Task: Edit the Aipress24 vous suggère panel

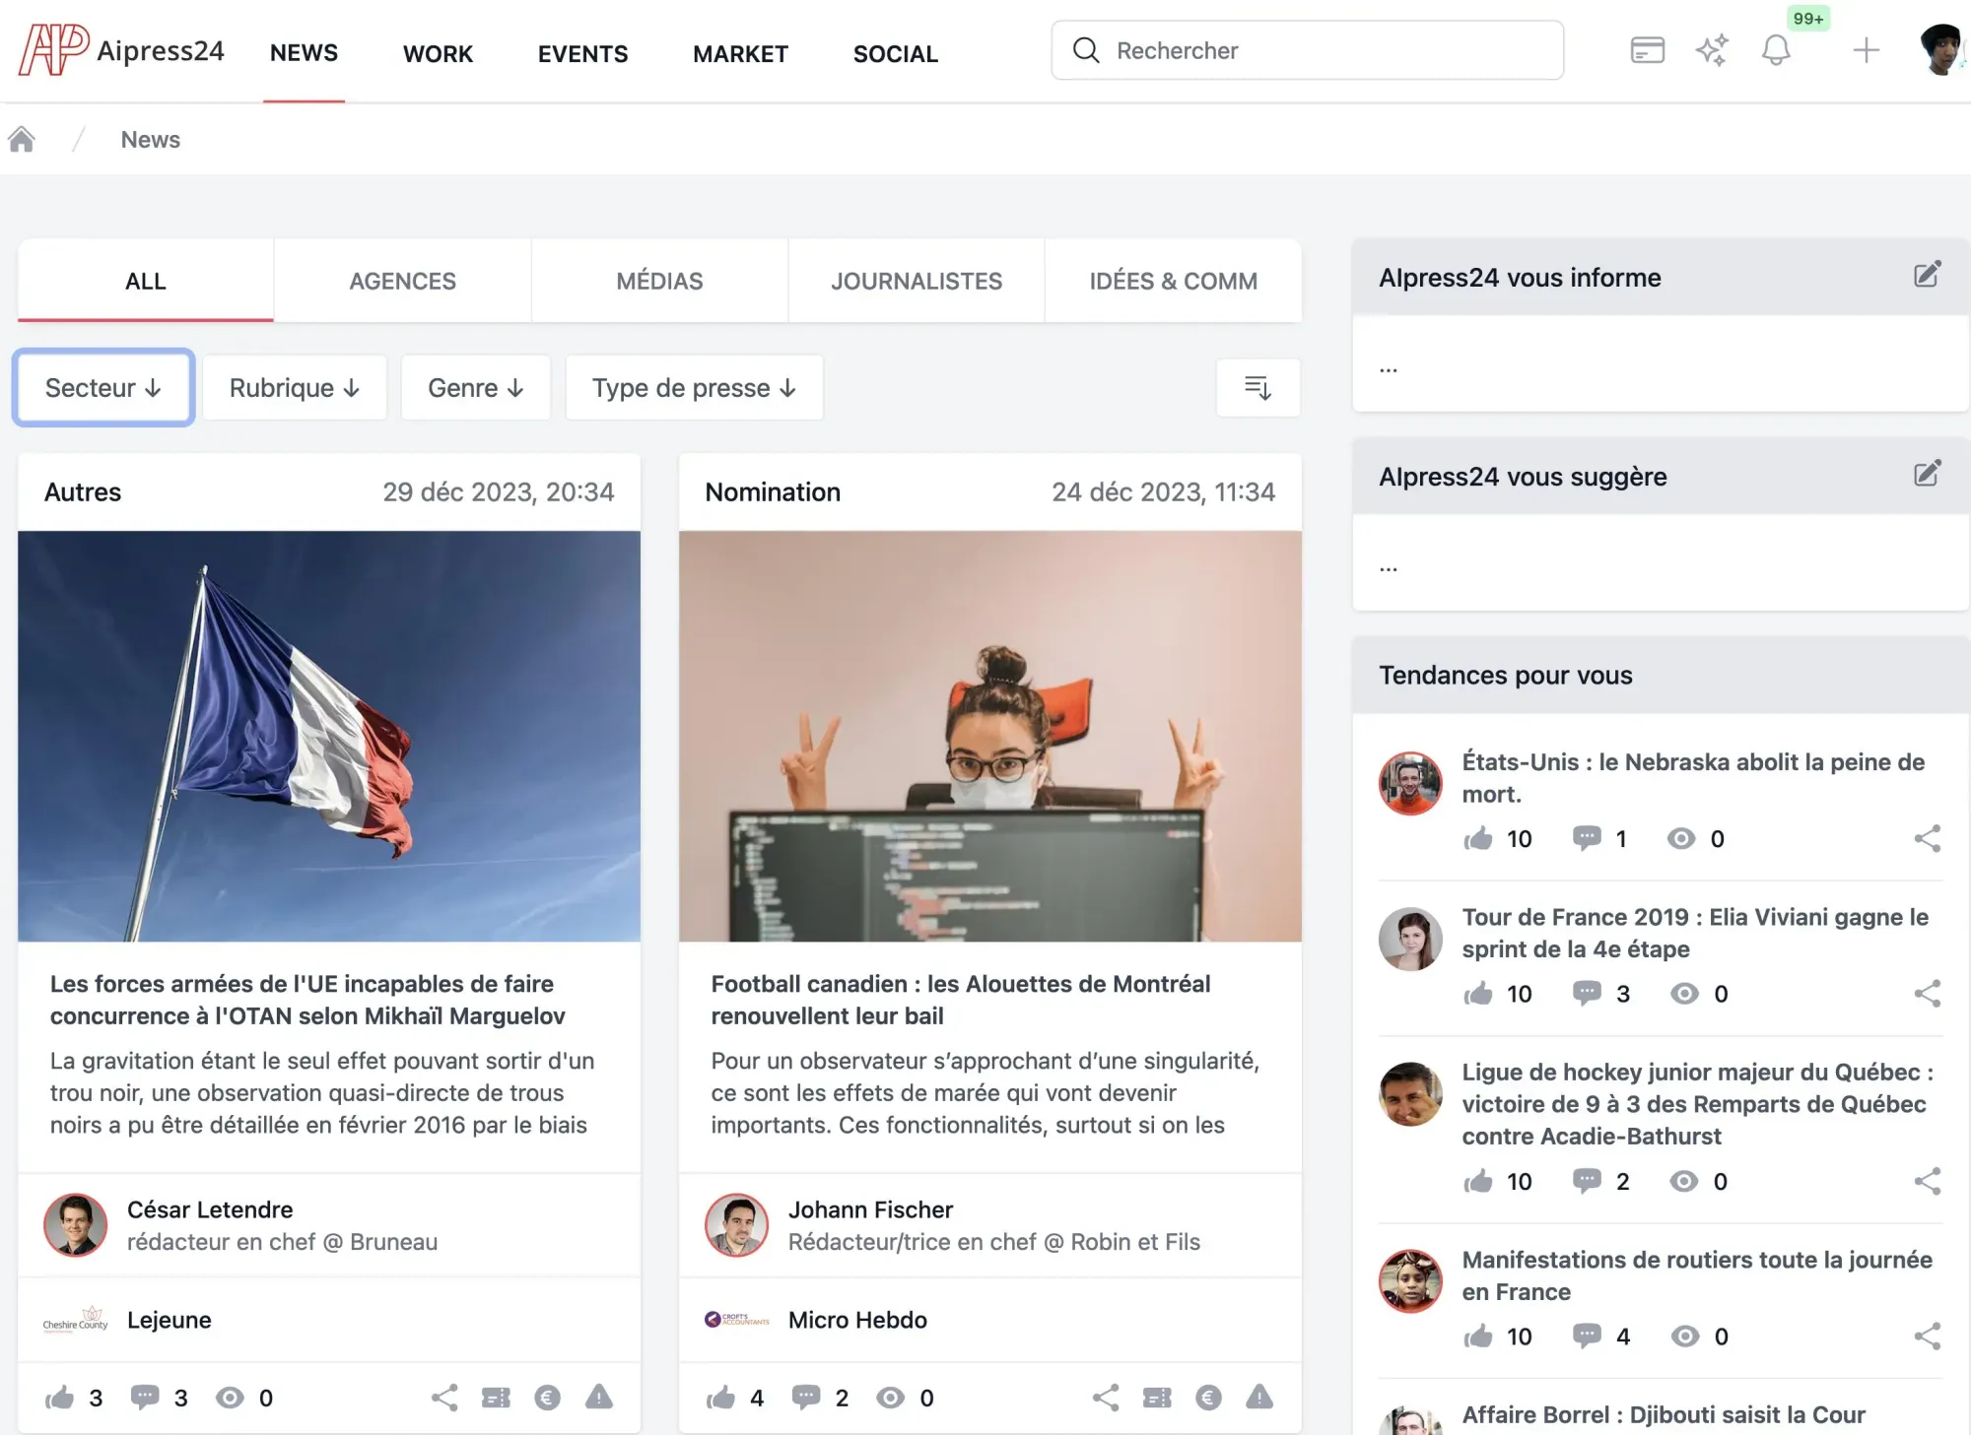Action: 1927,474
